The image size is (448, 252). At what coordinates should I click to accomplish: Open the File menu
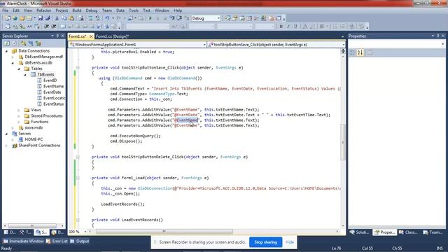[x=5, y=10]
